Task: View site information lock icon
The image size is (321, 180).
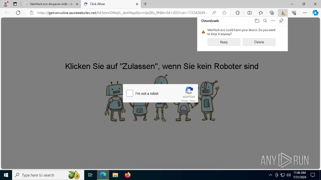Action: tap(32, 13)
